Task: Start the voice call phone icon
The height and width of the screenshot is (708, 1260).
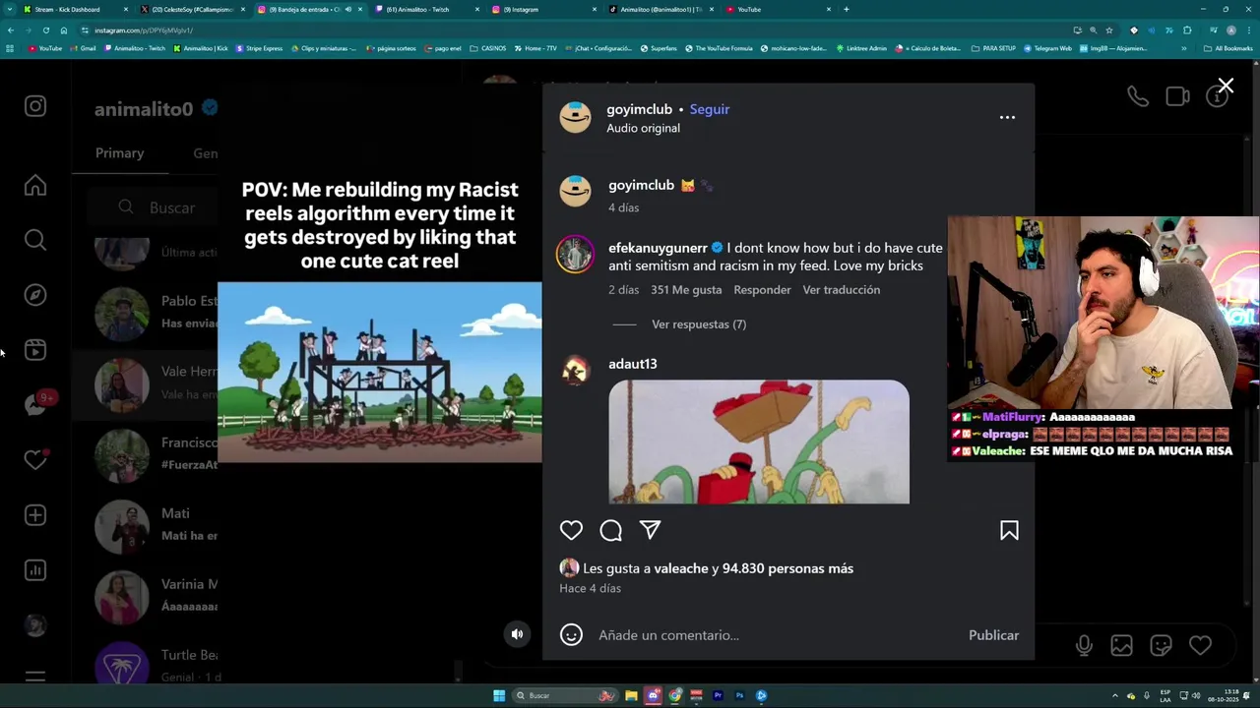Action: point(1138,96)
